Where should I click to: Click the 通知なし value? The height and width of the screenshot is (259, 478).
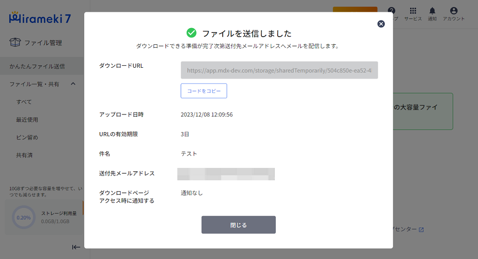click(192, 193)
